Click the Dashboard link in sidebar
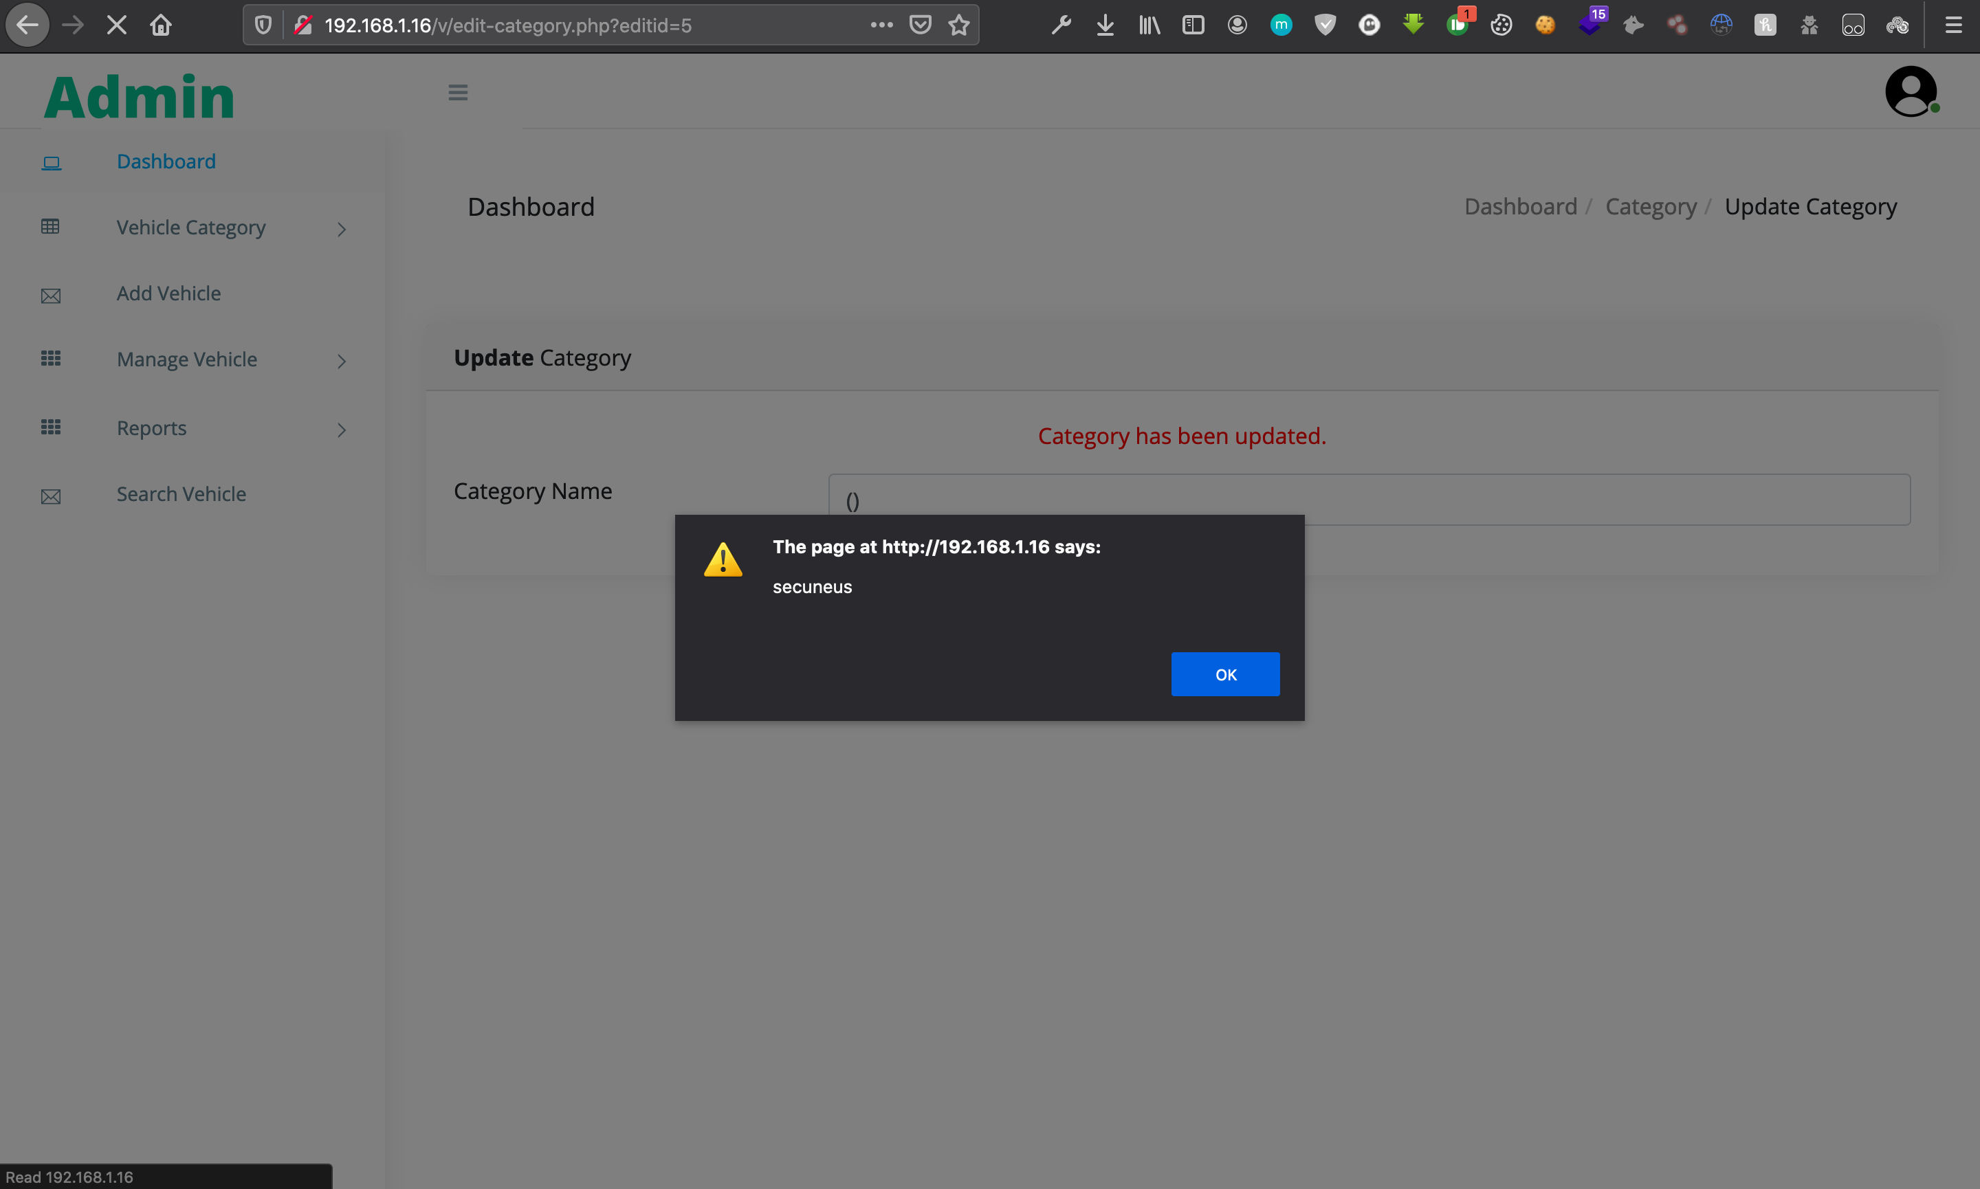 coord(166,162)
